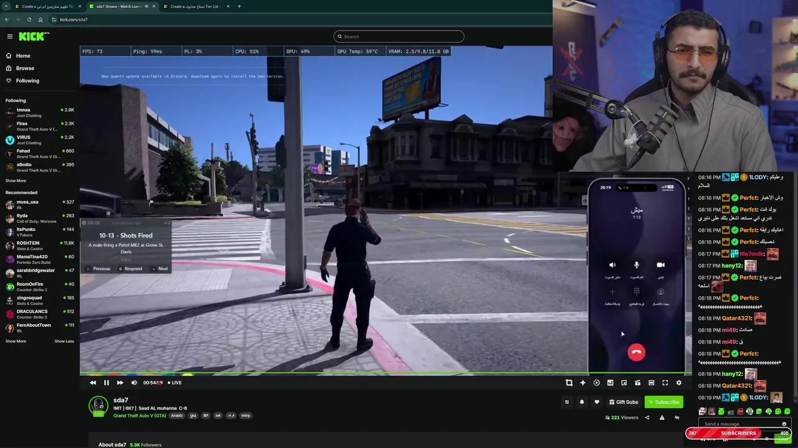This screenshot has width=798, height=448.
Task: Skip forward in the stream player
Action: [120, 383]
